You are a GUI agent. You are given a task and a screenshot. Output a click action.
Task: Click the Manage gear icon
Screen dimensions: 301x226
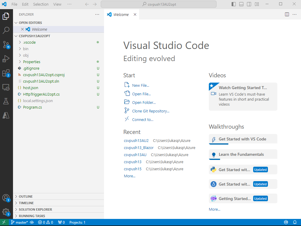tap(6, 212)
